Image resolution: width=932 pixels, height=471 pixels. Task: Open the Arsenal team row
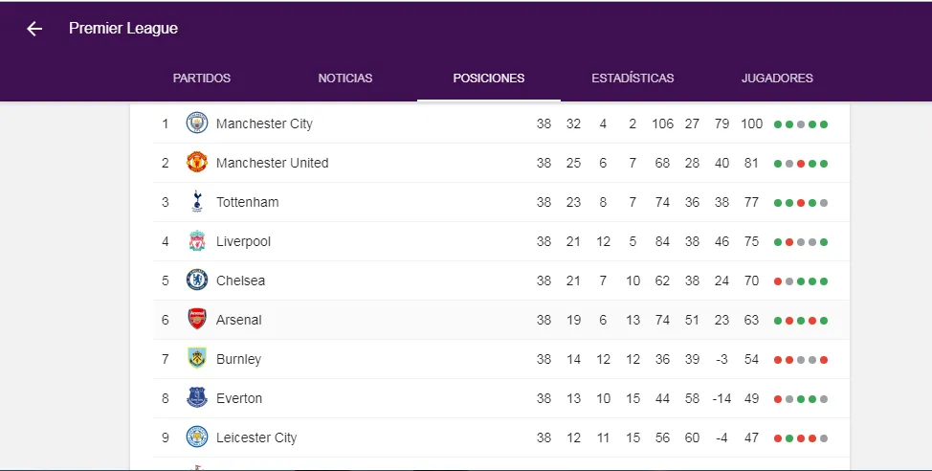[501, 320]
